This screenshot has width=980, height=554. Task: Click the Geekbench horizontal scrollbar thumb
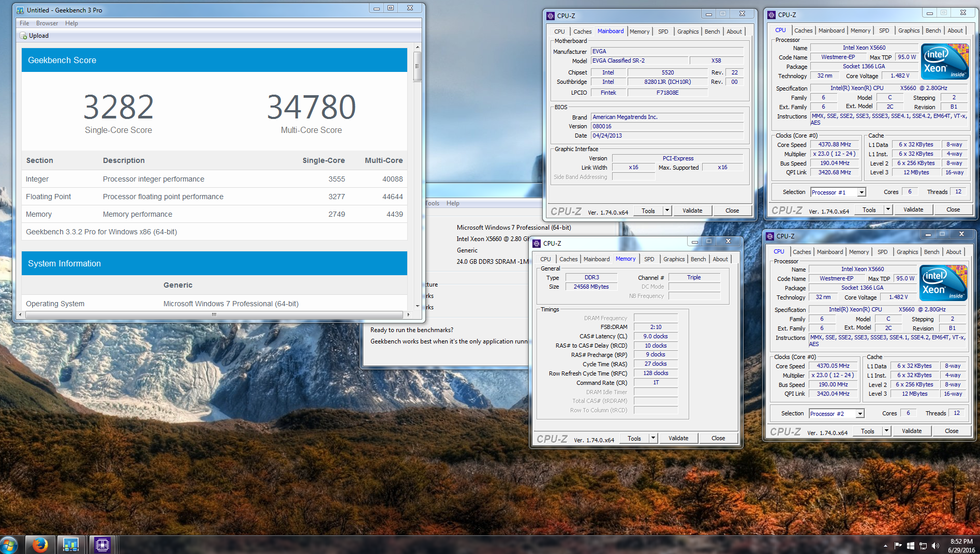pos(214,315)
